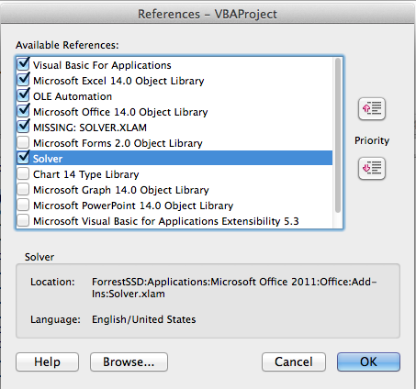Click 'English/United States' language value
The height and width of the screenshot is (389, 416).
point(144,319)
